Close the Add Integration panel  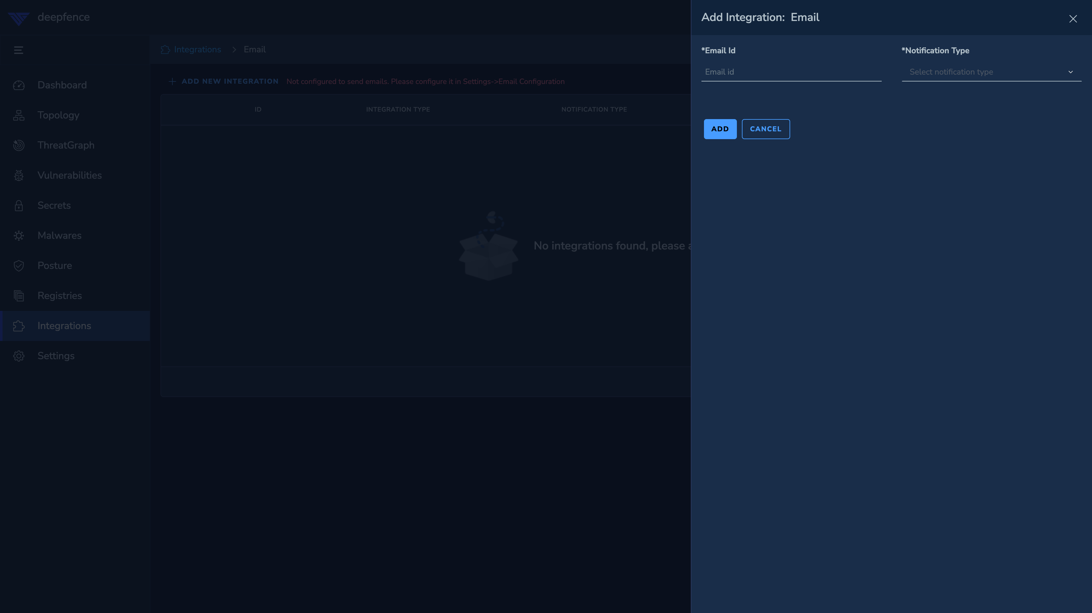(1073, 19)
